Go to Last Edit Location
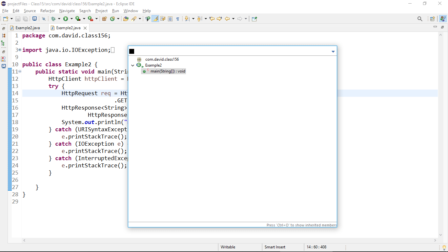This screenshot has width=448, height=252. click(212, 19)
